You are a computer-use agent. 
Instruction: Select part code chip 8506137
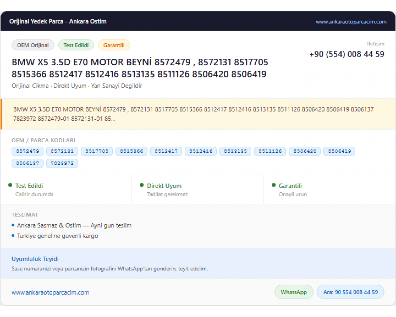27,163
